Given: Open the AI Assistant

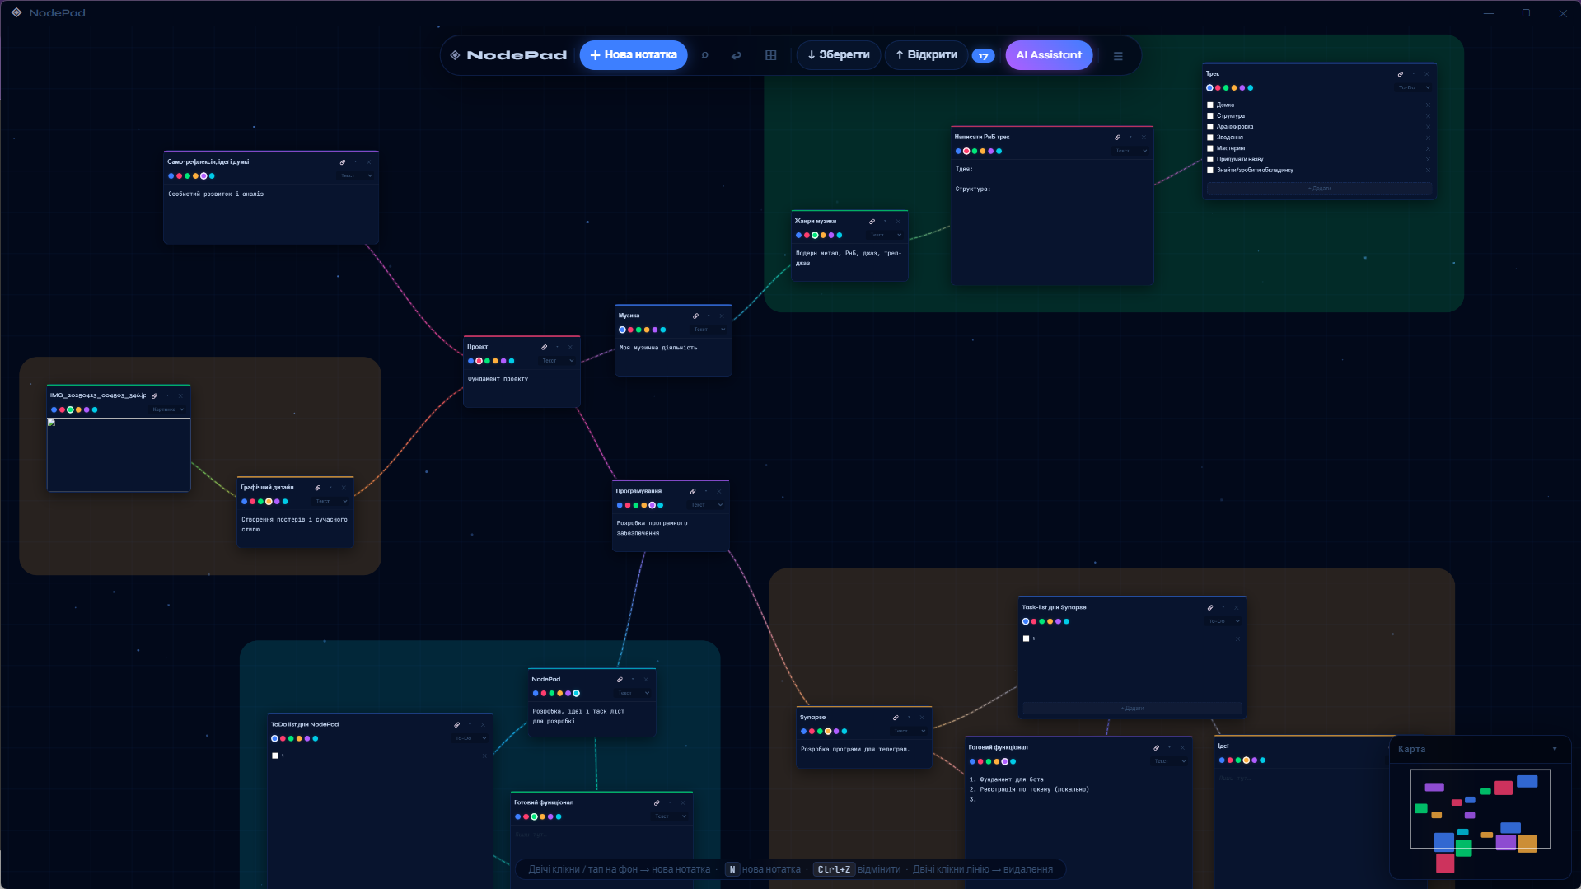Looking at the screenshot, I should (1049, 55).
